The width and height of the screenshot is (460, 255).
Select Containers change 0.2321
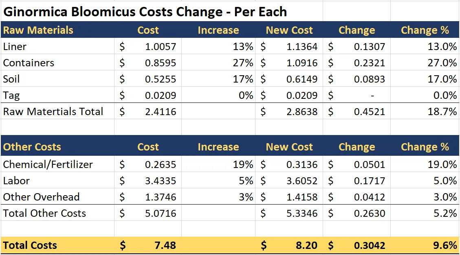[x=370, y=63]
